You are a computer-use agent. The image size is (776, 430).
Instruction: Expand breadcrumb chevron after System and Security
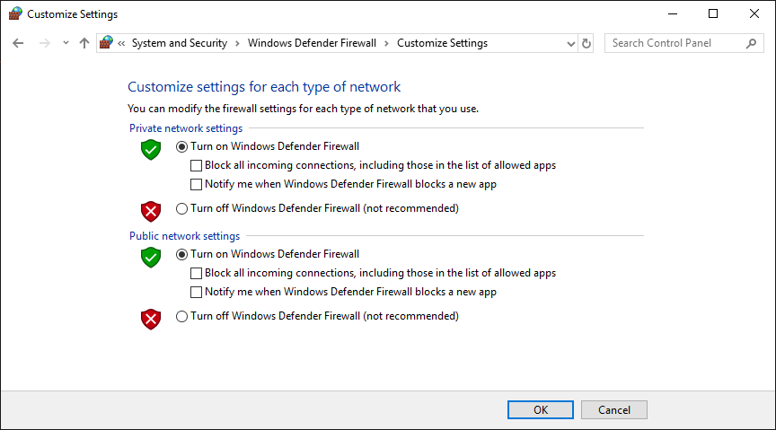click(237, 44)
